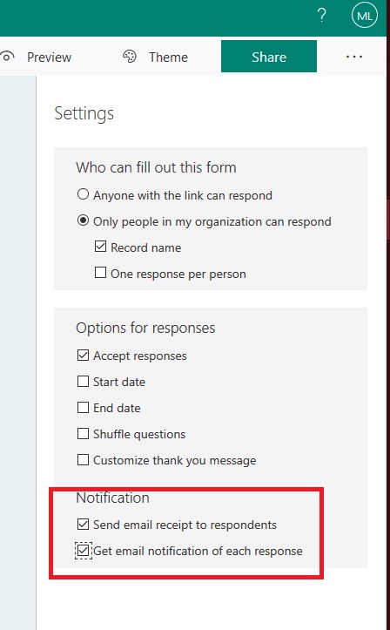Click the Preview eye icon
390x630 pixels.
click(x=7, y=57)
